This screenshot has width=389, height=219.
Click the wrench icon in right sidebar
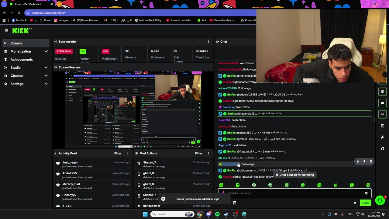(x=382, y=137)
